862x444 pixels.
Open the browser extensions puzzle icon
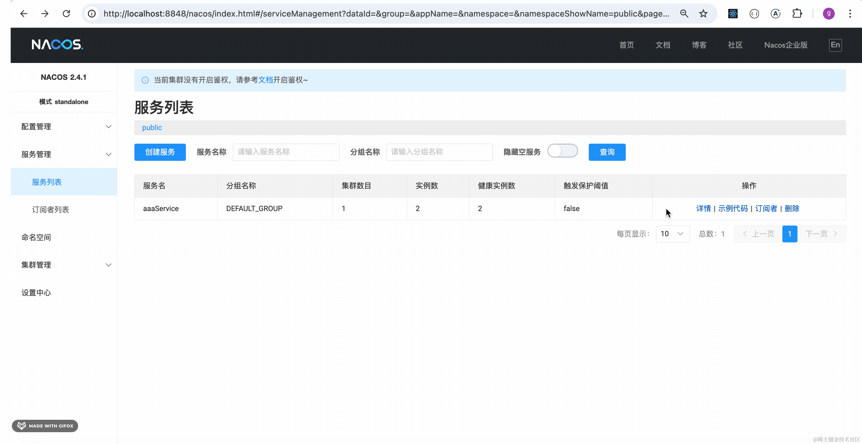click(x=797, y=14)
